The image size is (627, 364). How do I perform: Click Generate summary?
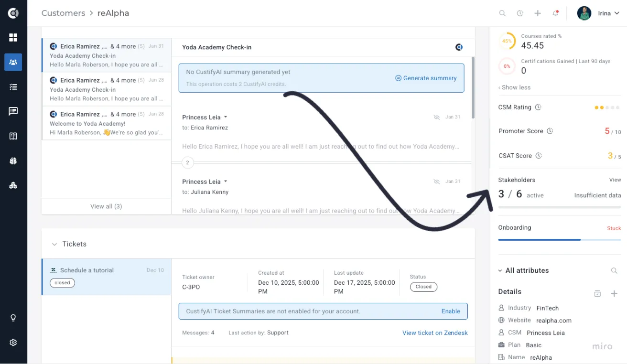click(426, 78)
